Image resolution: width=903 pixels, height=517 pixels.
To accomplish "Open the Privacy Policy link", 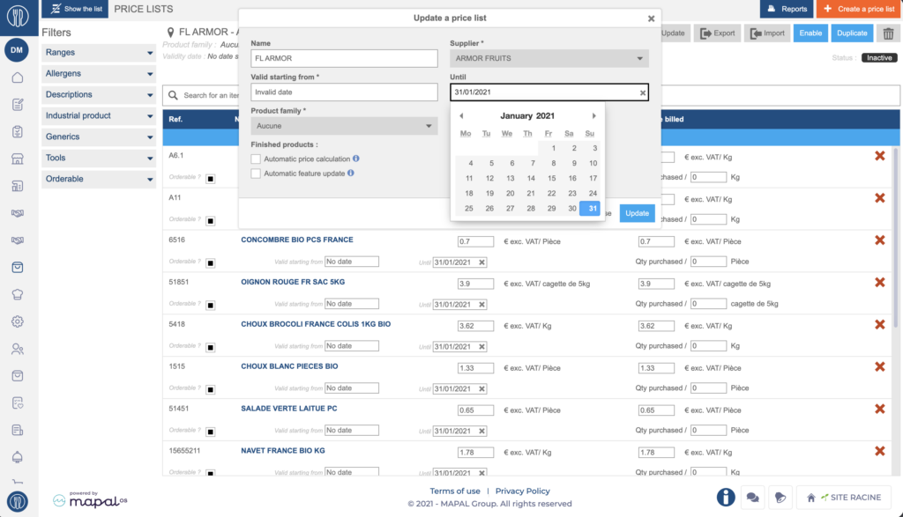I will [x=522, y=491].
